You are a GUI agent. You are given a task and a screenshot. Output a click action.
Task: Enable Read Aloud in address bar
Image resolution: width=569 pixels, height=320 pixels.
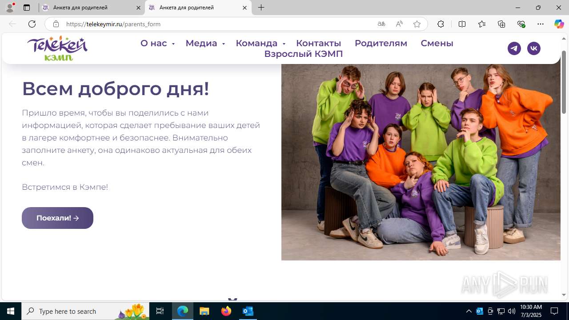399,24
